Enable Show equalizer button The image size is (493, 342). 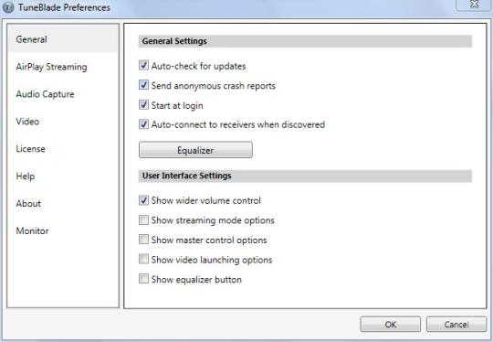(x=143, y=279)
